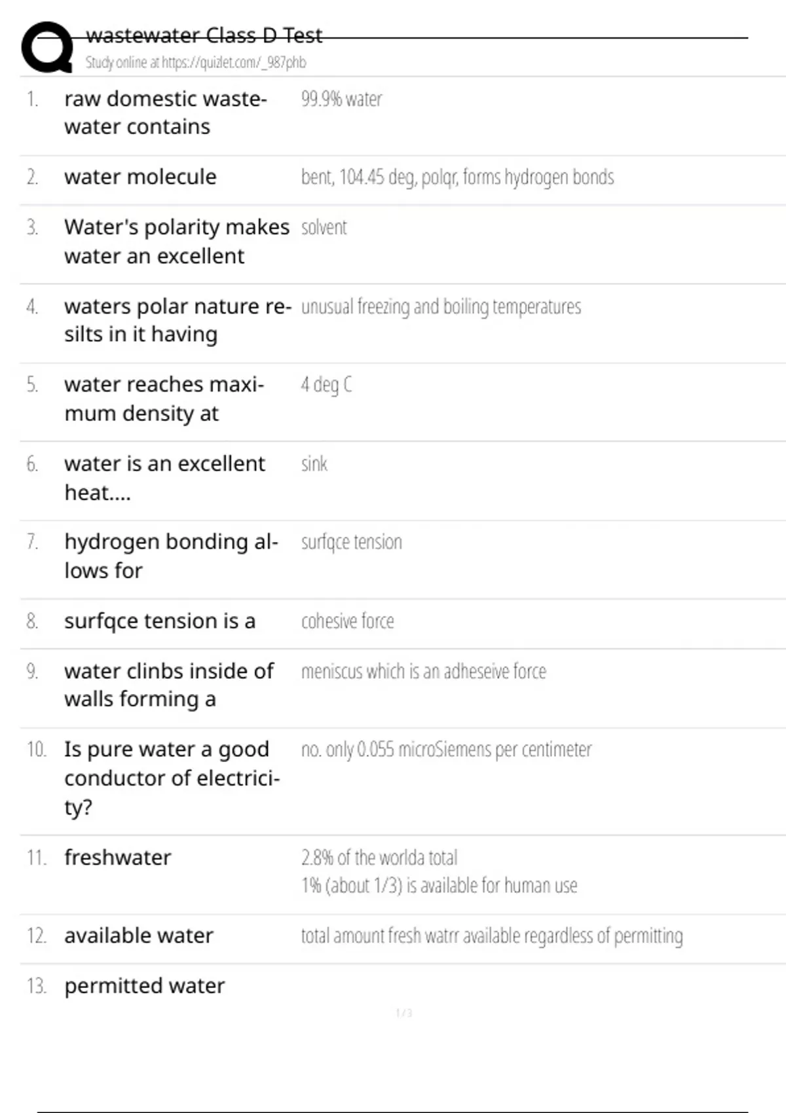Click the '4 deg C' answer
This screenshot has height=1113, width=786.
326,385
